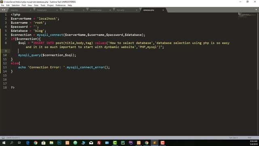Click mysqli_query call on line 10

coord(30,55)
